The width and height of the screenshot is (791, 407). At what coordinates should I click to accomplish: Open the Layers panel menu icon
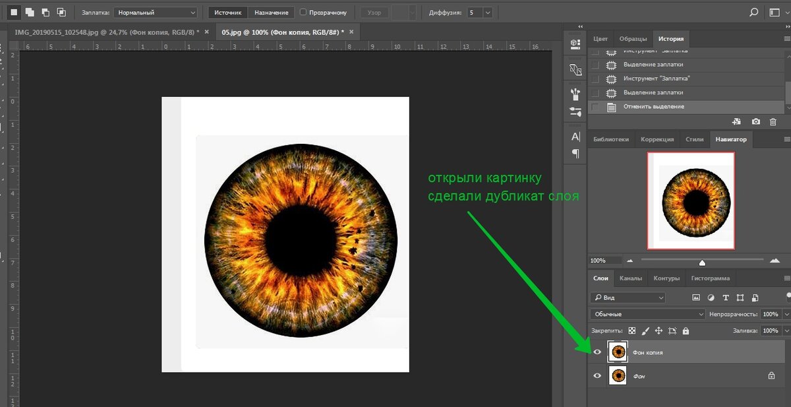[x=786, y=278]
